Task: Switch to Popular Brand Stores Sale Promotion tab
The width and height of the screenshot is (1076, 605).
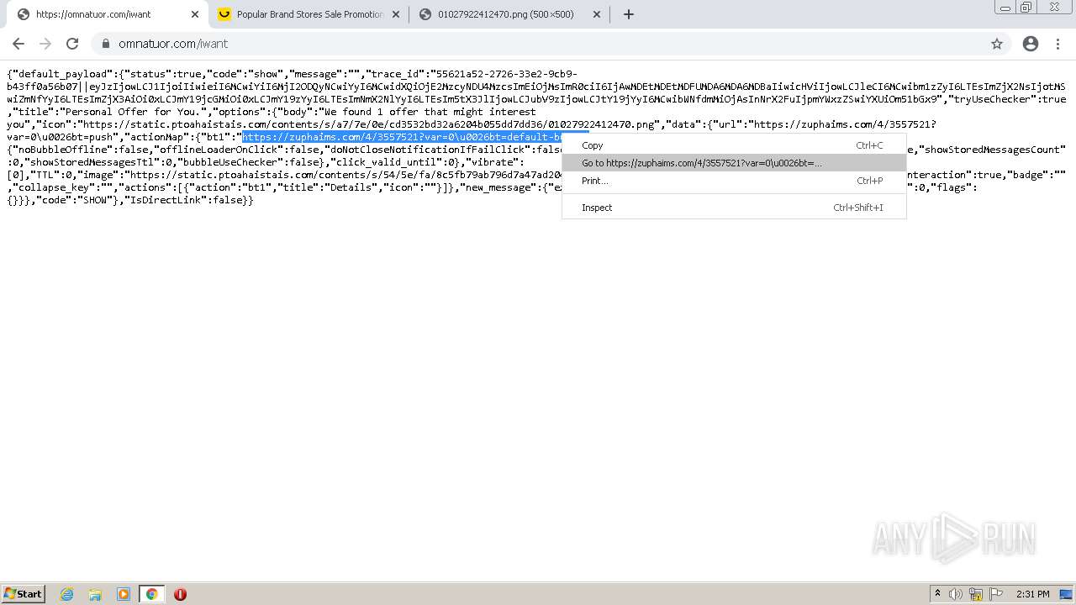Action: (x=309, y=14)
